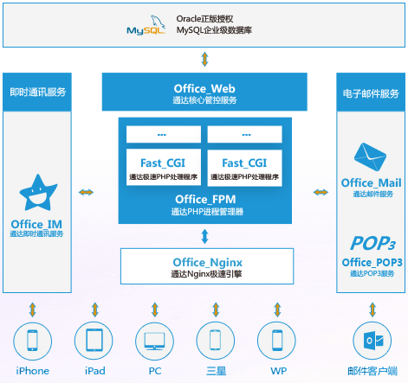This screenshot has width=408, height=383.
Task: Click the 通达PHP进程管理器 text
Action: click(207, 212)
